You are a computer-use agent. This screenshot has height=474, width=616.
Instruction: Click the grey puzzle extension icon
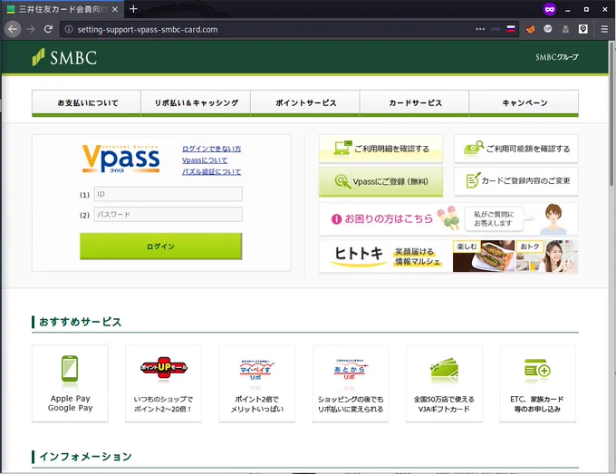(565, 29)
